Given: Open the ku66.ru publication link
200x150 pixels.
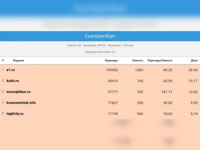Looking at the screenshot, I should pyautogui.click(x=13, y=81).
